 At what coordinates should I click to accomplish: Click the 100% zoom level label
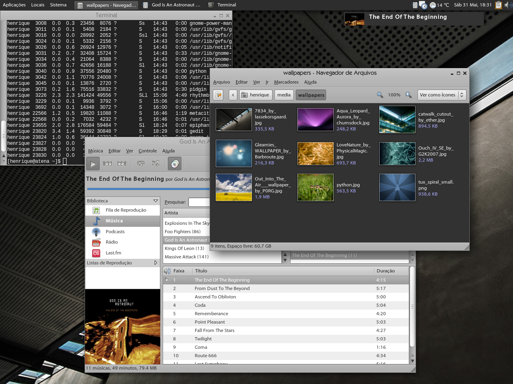click(x=394, y=95)
